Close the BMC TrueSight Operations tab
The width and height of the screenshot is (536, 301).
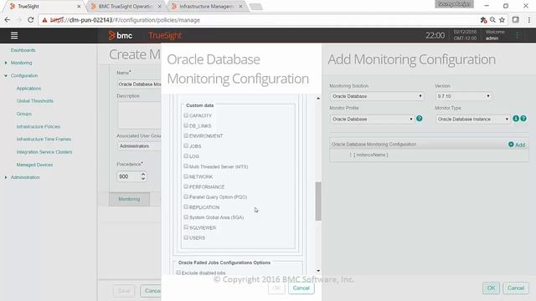point(160,6)
